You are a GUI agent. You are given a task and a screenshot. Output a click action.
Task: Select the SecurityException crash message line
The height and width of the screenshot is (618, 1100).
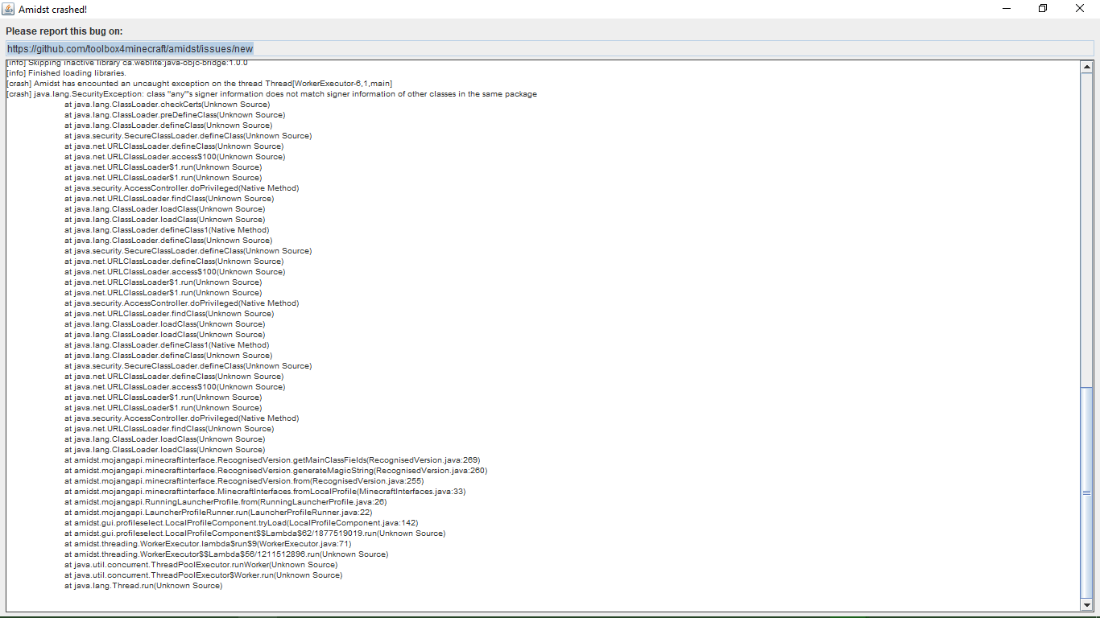click(271, 93)
